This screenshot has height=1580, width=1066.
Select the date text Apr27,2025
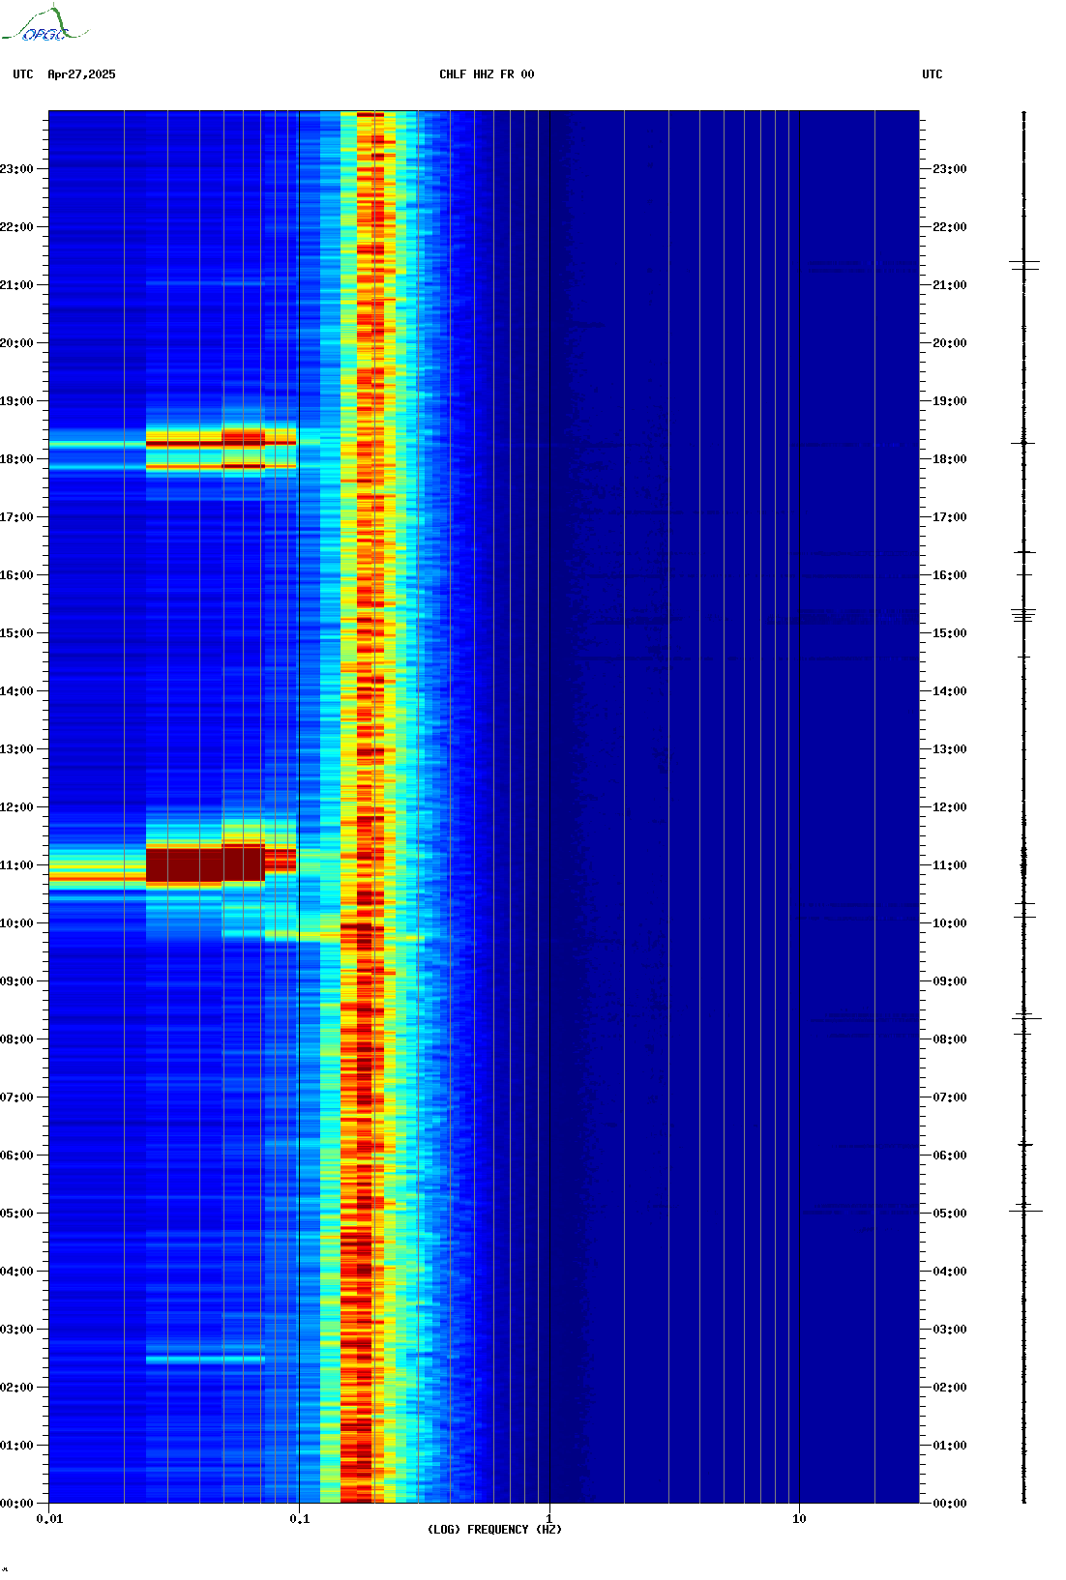coord(81,74)
